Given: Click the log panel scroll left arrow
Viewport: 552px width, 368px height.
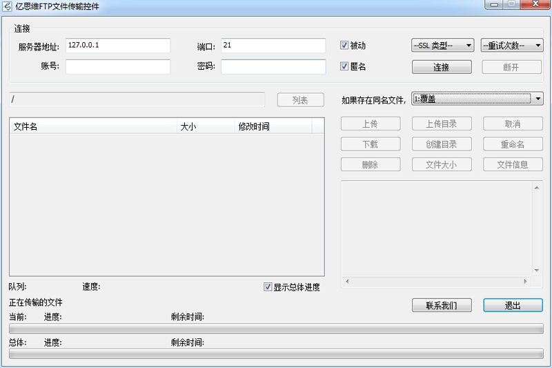Looking at the screenshot, I should 348,281.
